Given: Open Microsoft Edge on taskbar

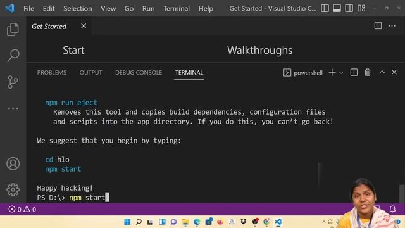Looking at the screenshot, I should (197, 222).
